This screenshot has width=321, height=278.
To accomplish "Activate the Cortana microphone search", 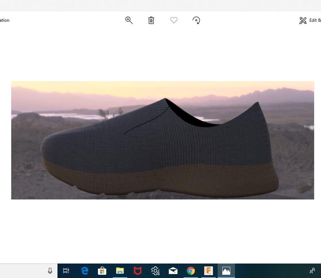I will [49, 270].
